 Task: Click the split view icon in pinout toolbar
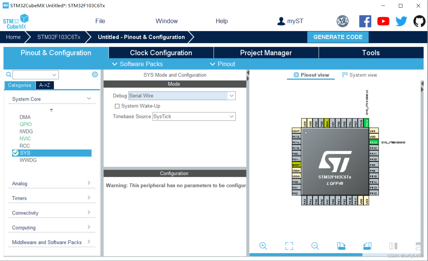click(x=393, y=246)
